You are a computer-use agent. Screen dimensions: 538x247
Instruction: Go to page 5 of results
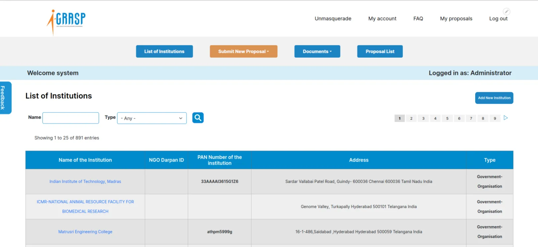[447, 118]
